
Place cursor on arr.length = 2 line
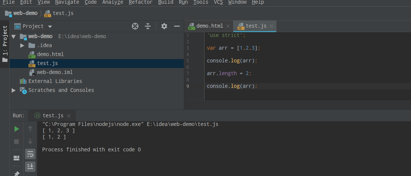(x=229, y=74)
